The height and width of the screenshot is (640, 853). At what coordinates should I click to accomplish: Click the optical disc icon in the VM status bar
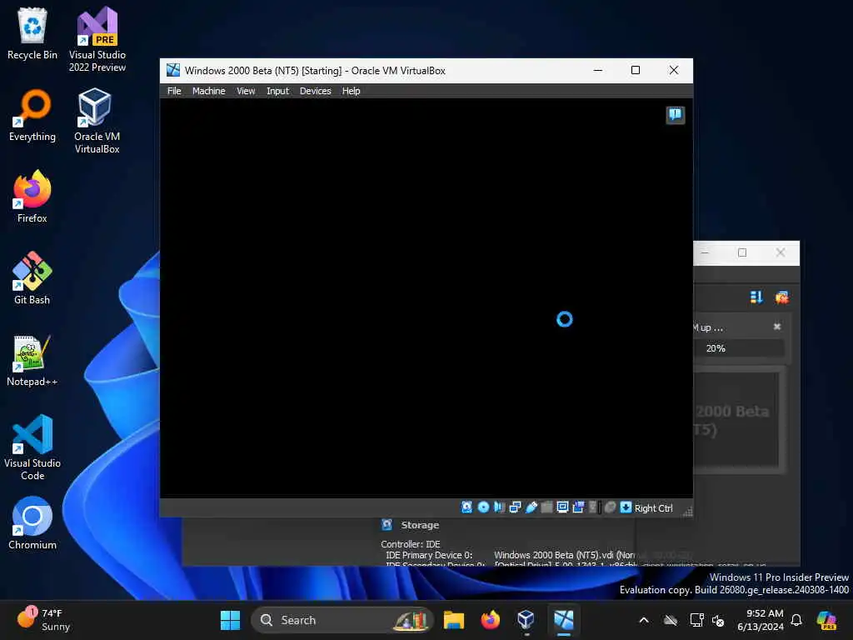[x=483, y=507]
